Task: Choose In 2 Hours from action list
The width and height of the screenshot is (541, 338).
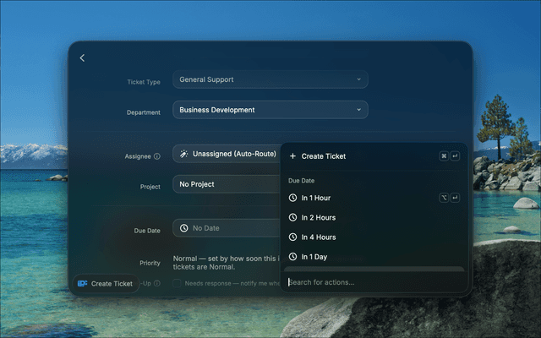Action: click(x=374, y=217)
